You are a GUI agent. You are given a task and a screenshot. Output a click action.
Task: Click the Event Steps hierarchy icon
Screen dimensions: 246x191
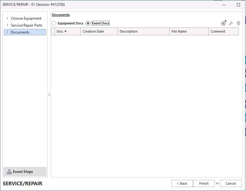9,172
